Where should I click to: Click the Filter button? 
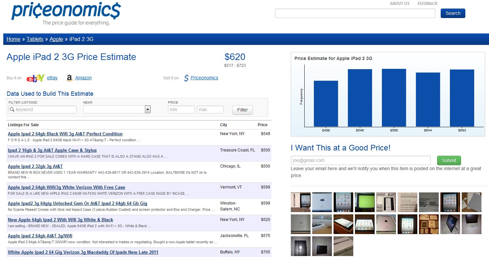pos(242,110)
